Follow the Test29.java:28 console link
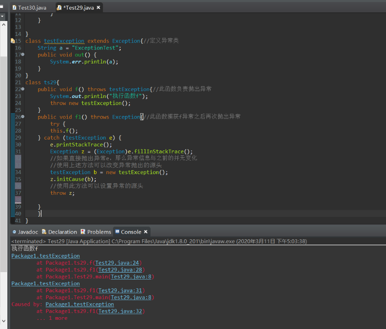The height and width of the screenshot is (329, 386). pos(120,270)
